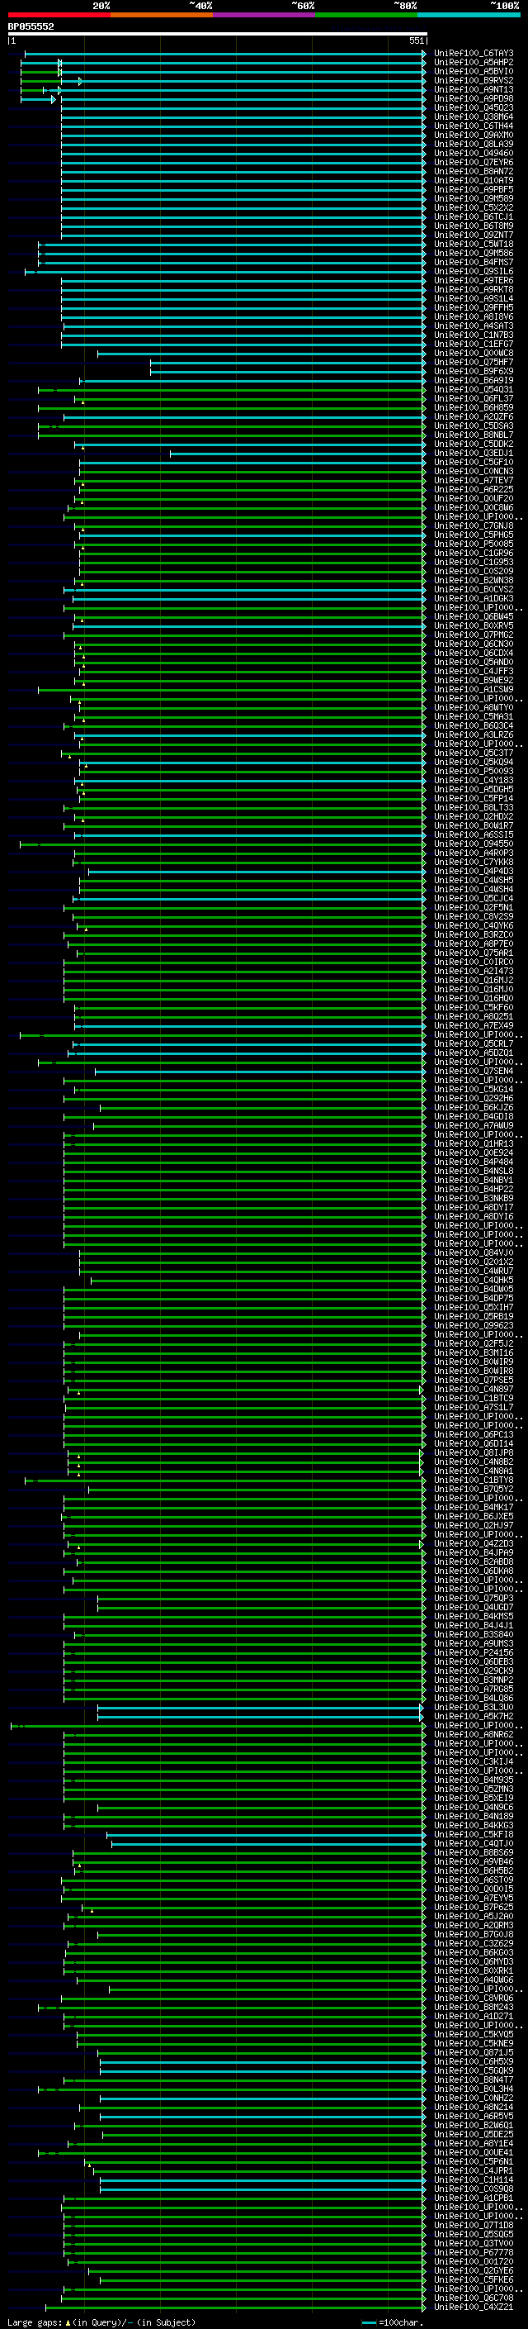The image size is (528, 2329).
Task: Choose the UniRef100_Q7EYR6 hit
Action: (474, 163)
